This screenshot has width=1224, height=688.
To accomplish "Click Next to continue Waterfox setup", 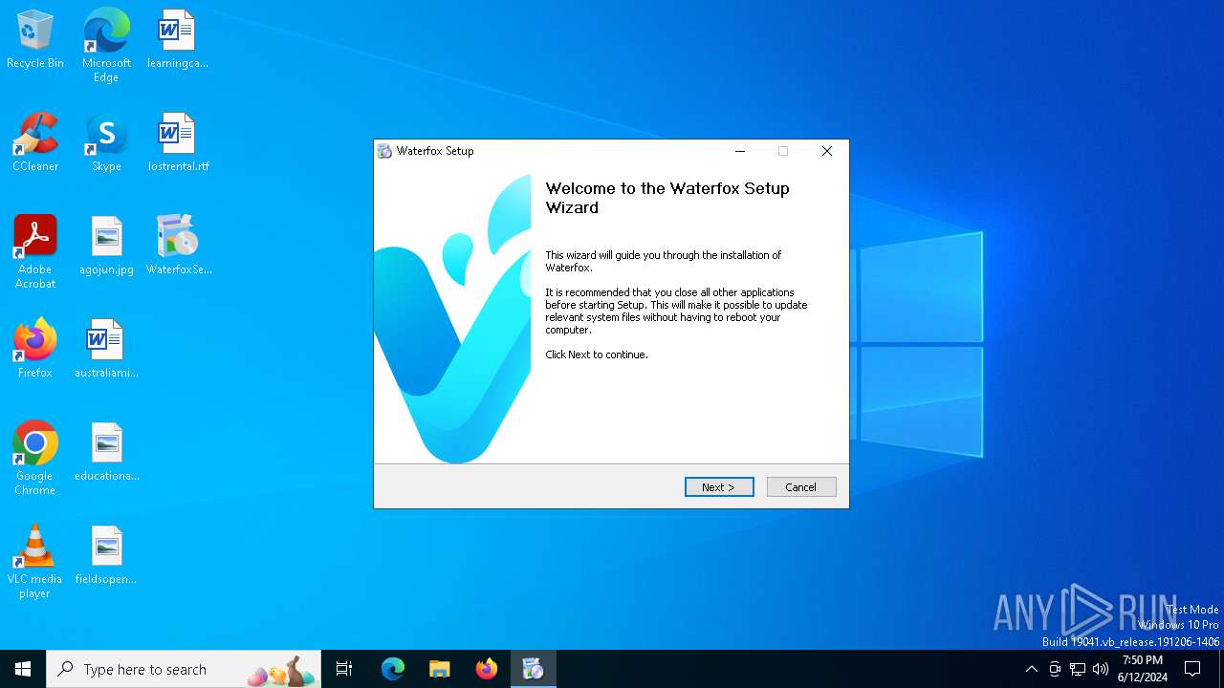I will (719, 487).
